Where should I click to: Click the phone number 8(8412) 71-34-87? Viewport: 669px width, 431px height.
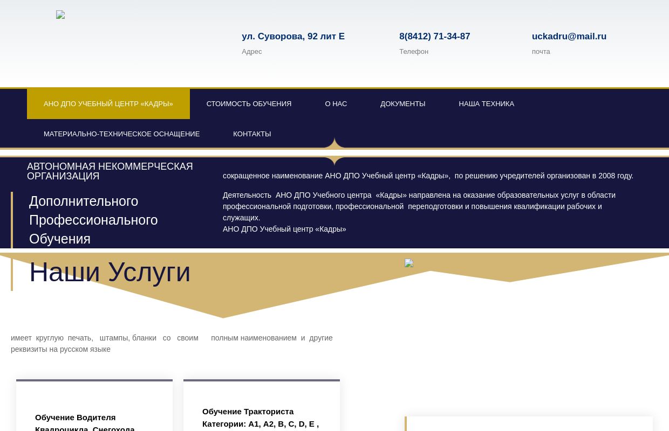[434, 36]
